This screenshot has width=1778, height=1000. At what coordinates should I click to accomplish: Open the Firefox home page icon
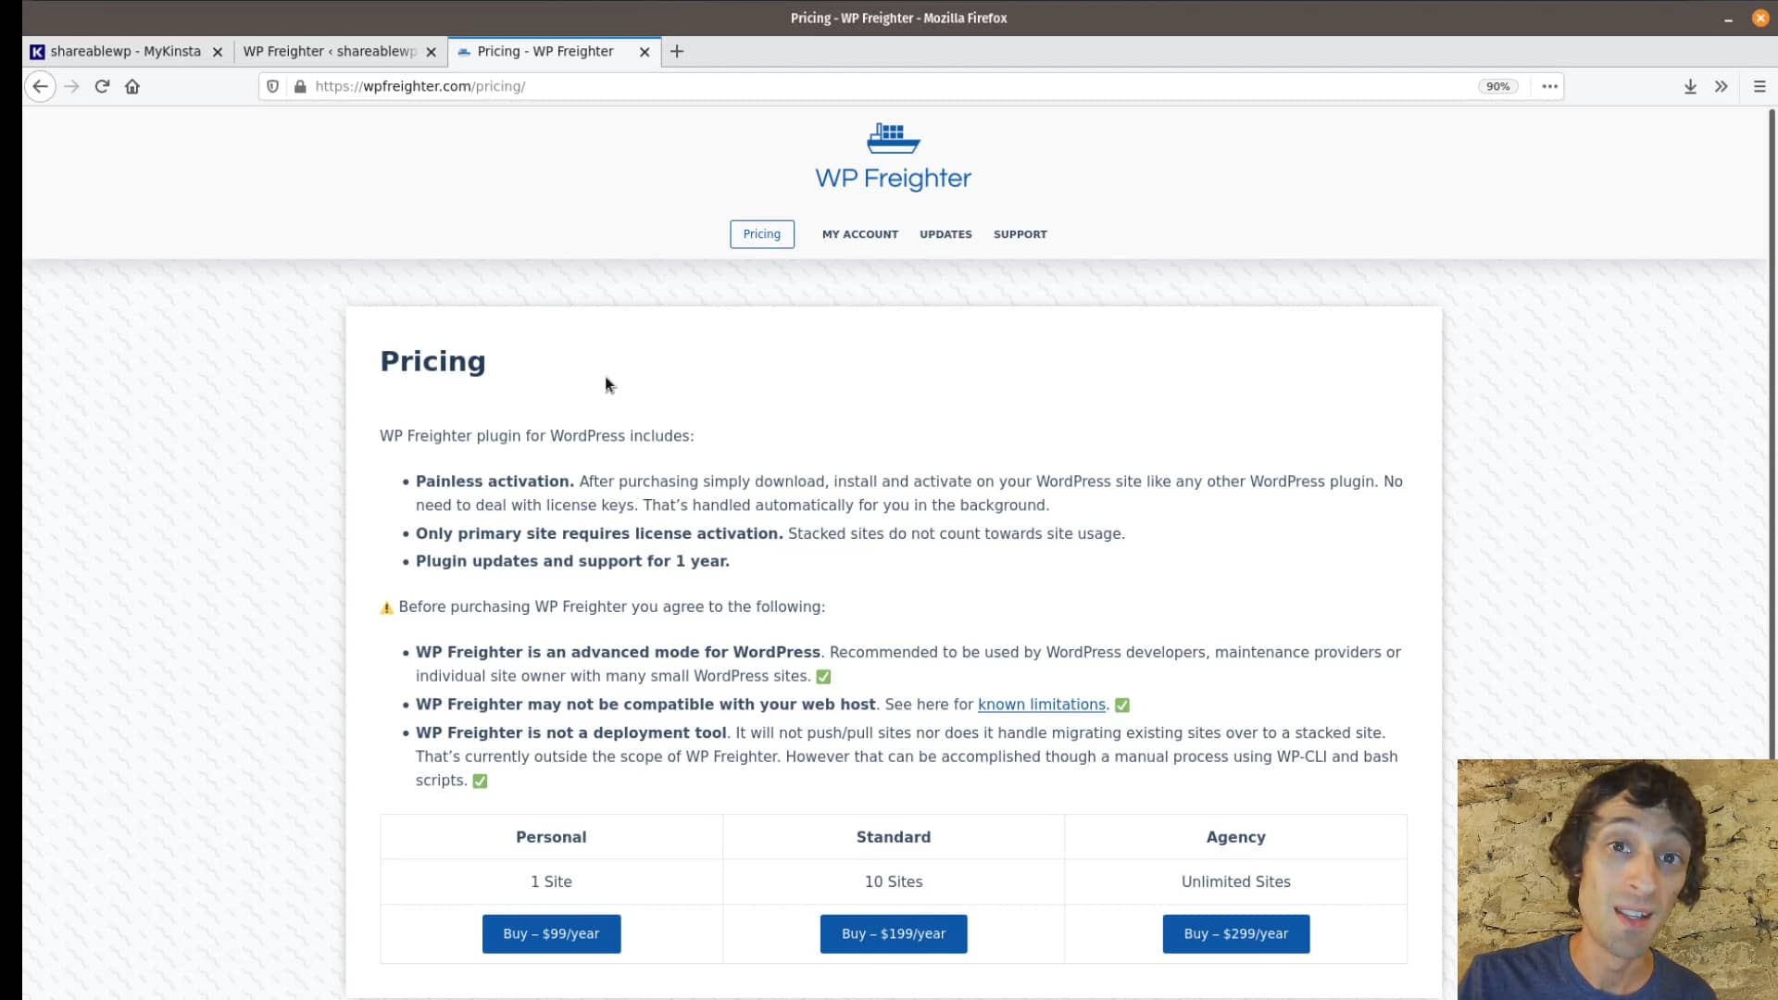(x=132, y=86)
